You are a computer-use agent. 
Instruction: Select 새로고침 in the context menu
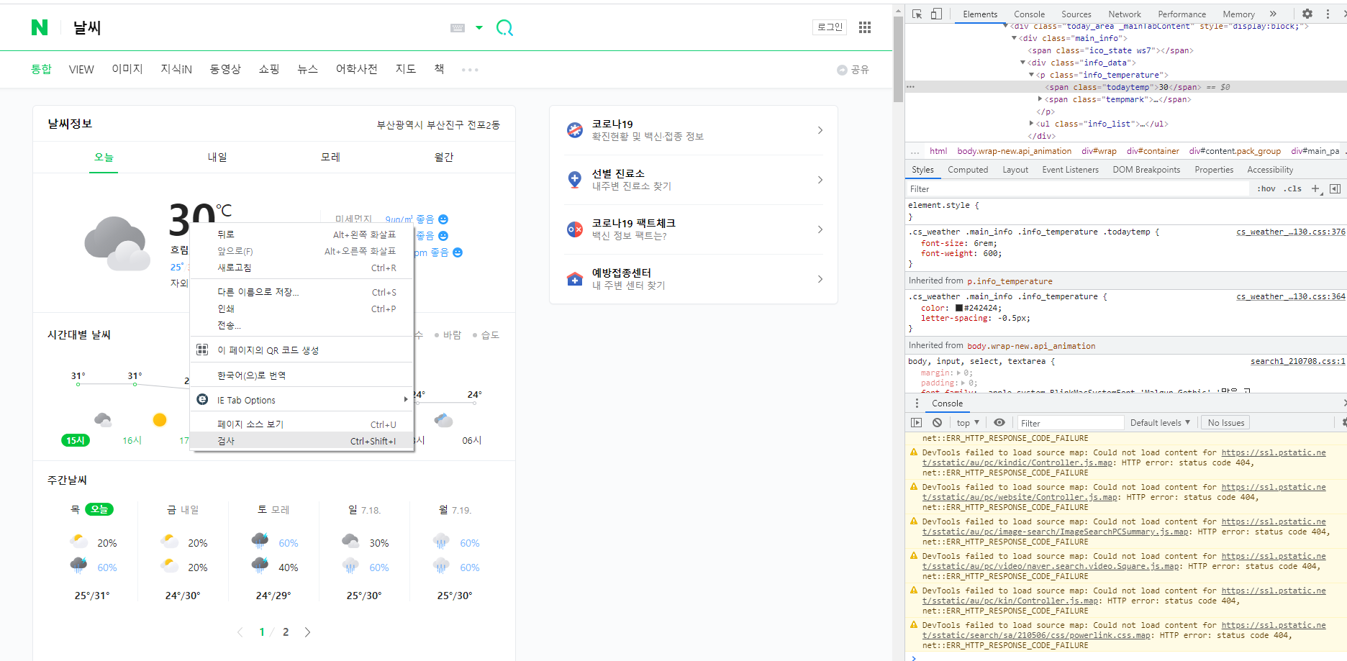(x=301, y=268)
